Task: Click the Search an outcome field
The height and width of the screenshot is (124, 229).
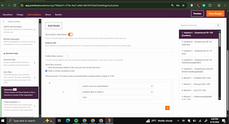Action: pos(197,25)
